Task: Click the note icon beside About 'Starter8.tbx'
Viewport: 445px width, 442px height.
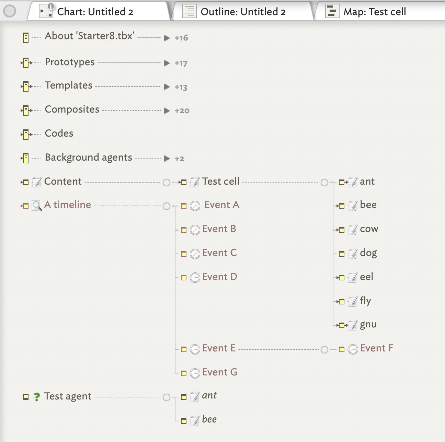Action: point(26,38)
